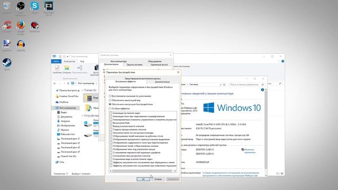
Task: Open Имя компьютера tab in System Properties
Action: click(x=118, y=61)
